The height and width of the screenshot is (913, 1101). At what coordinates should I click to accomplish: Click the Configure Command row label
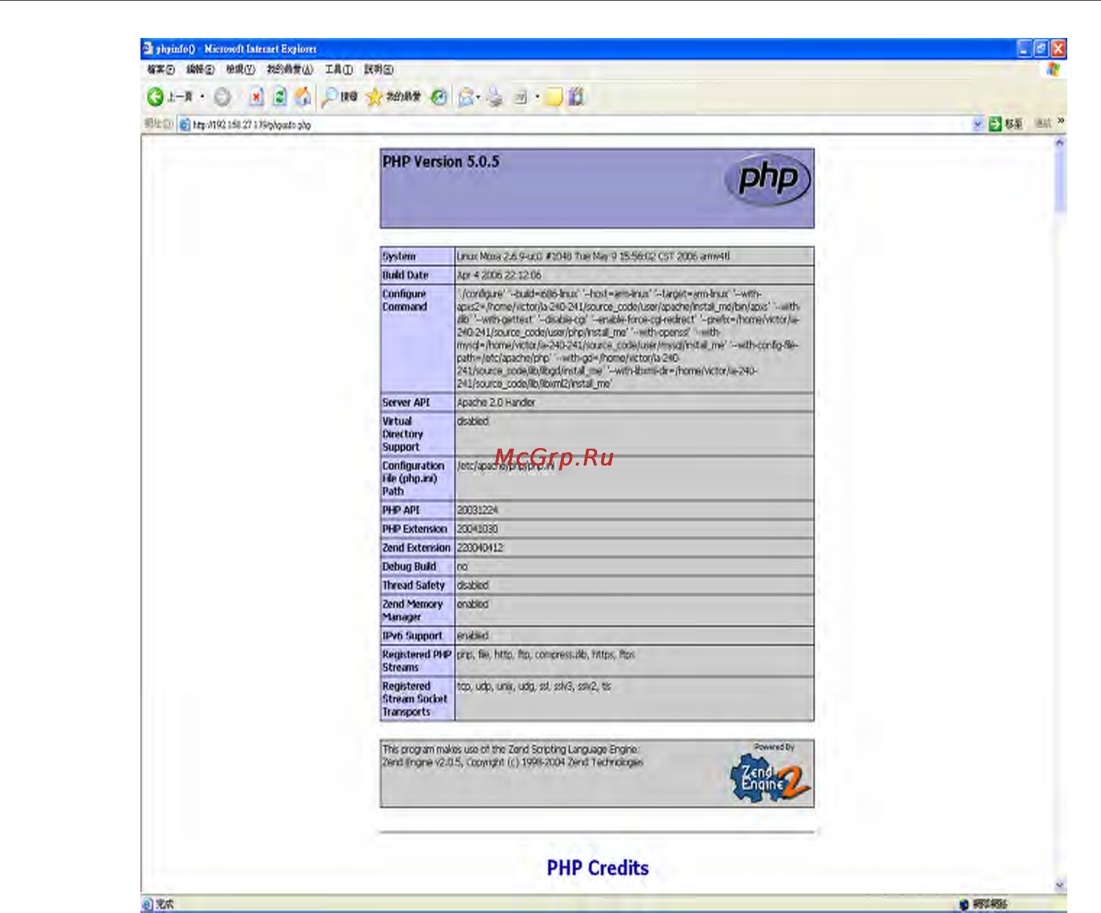[405, 300]
